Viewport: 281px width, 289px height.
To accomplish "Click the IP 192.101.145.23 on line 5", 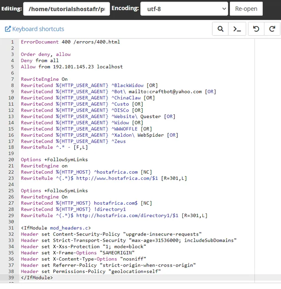I will pos(73,67).
